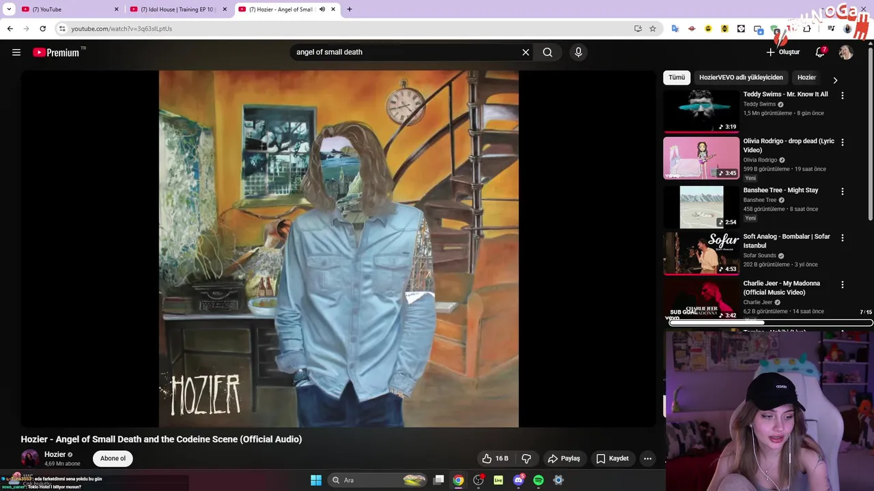Open Task View on taskbar
874x491 pixels.
coord(439,480)
